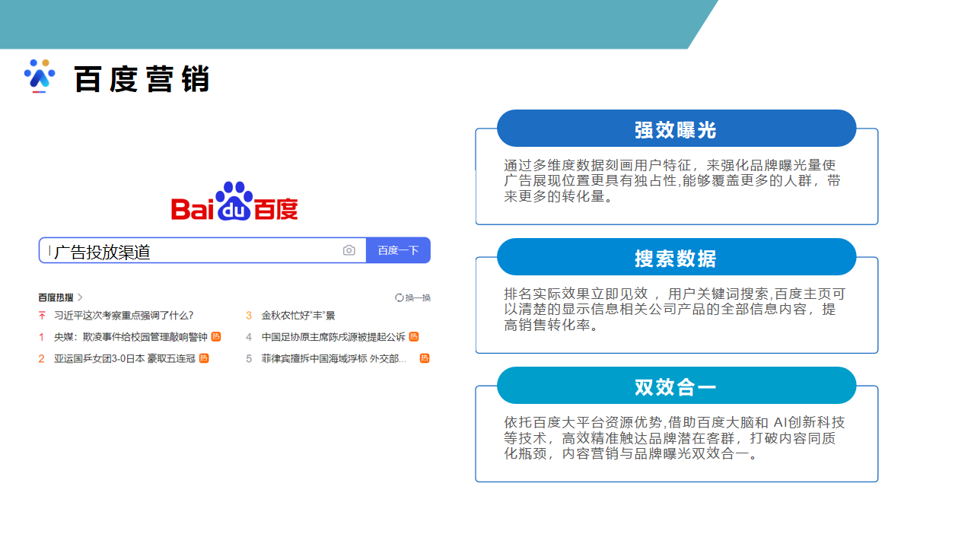Click hot badge after 亚运国乒女团 headline
Image resolution: width=955 pixels, height=534 pixels.
pos(204,358)
